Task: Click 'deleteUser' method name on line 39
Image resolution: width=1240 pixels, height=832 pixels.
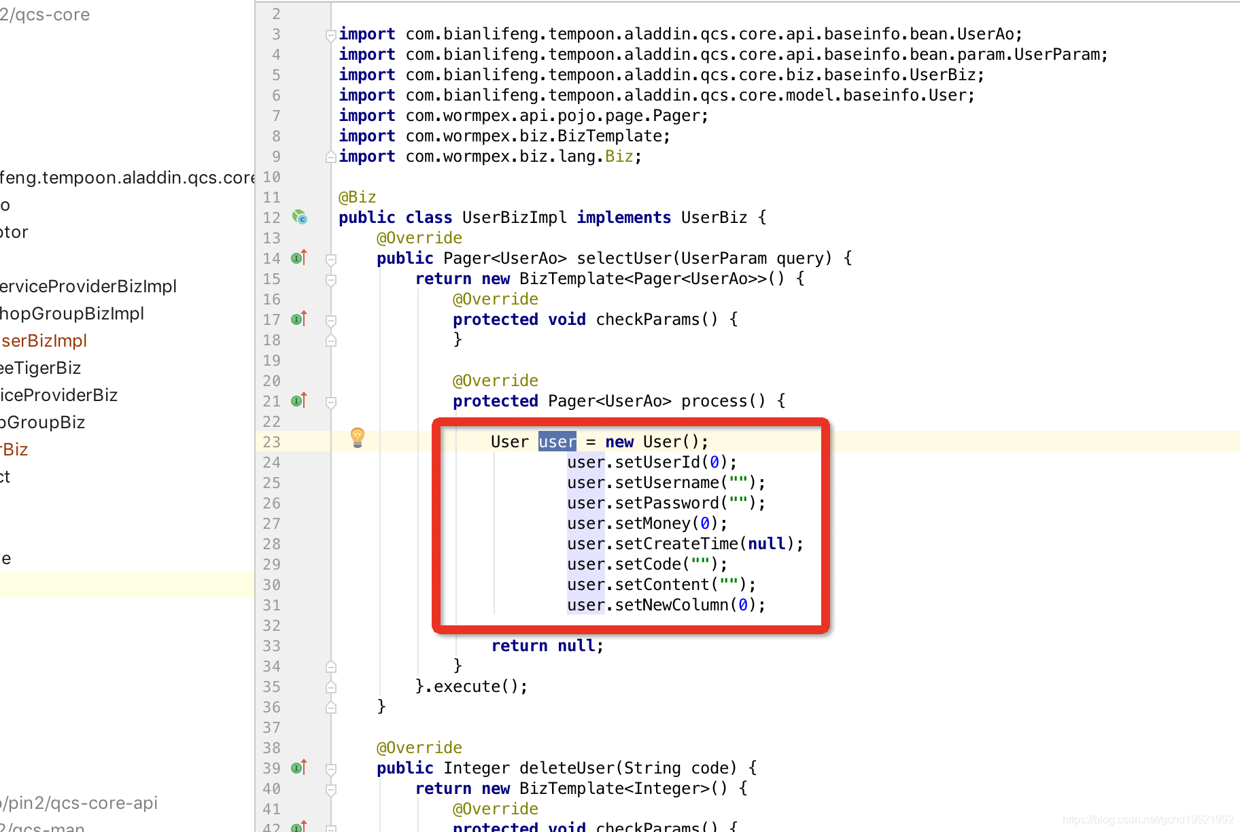Action: coord(567,768)
